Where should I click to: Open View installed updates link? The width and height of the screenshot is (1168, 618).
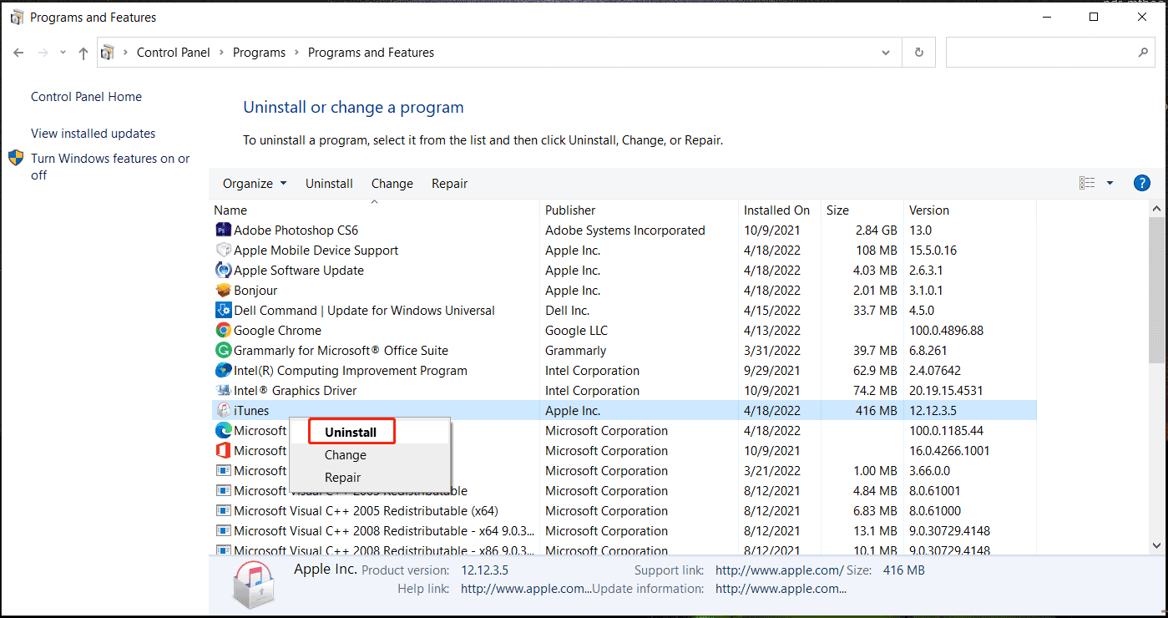[x=93, y=134]
